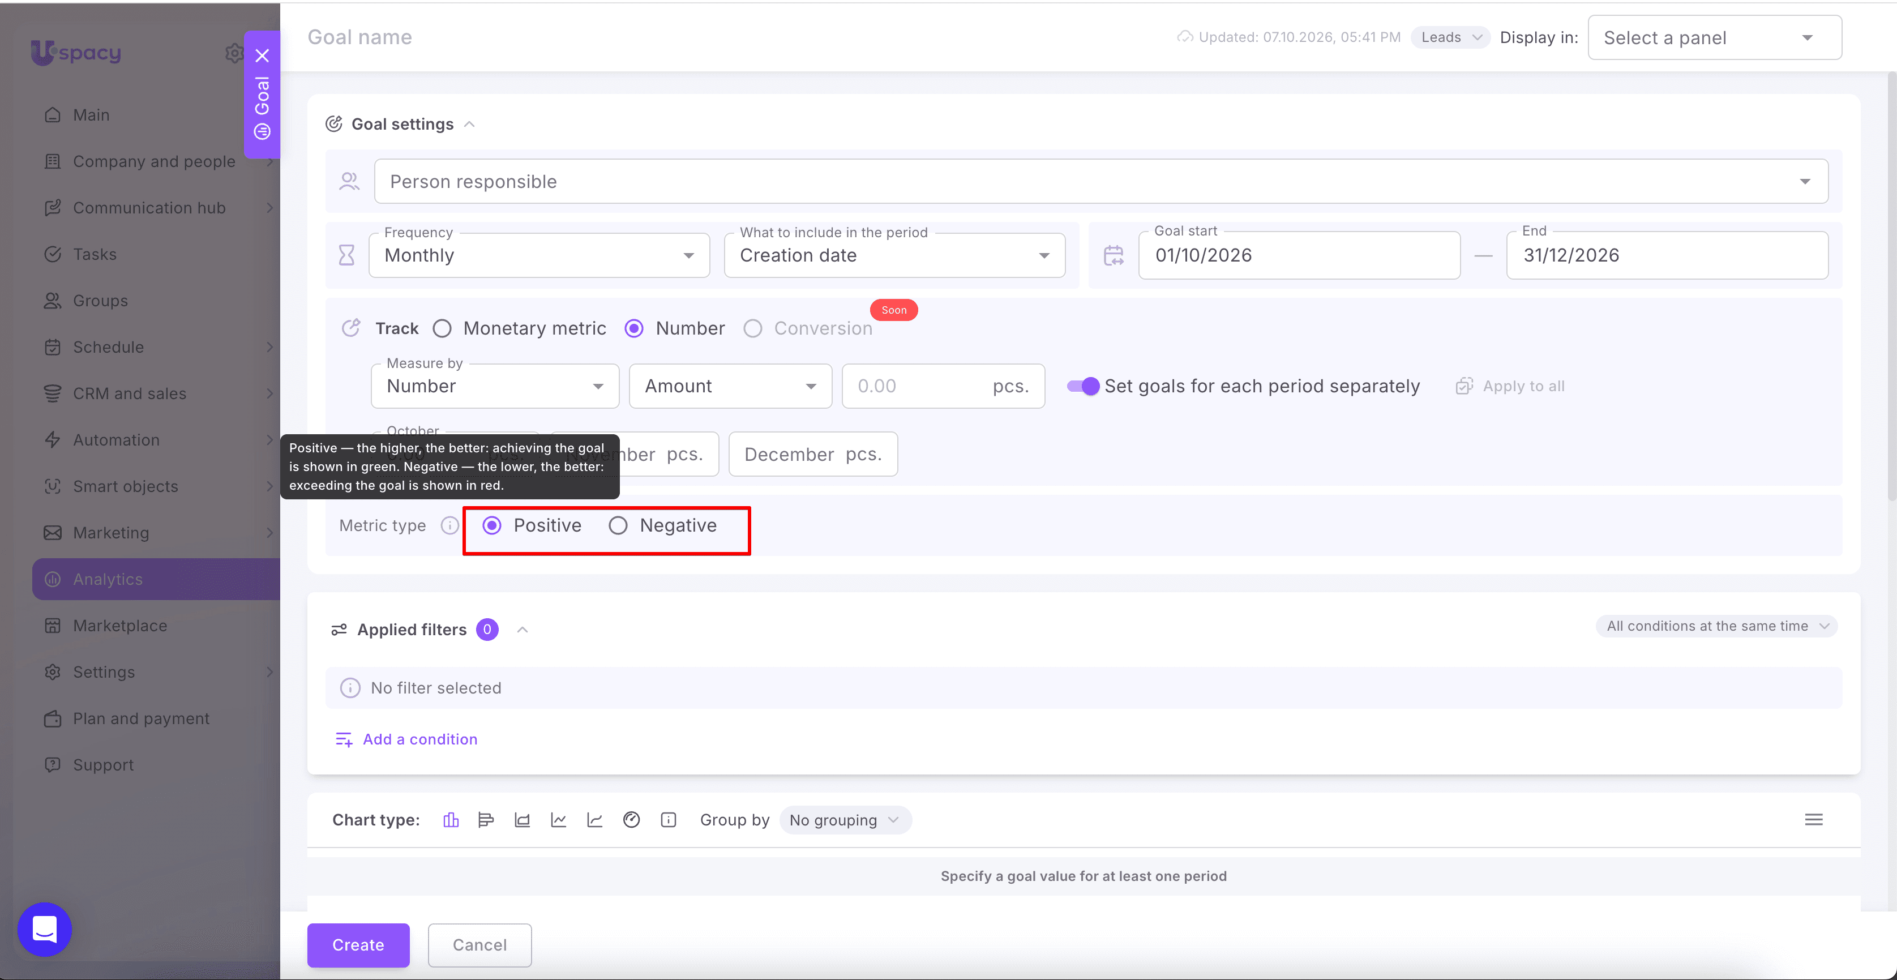The width and height of the screenshot is (1897, 980).
Task: Open the Frequency Monthly dropdown
Action: pyautogui.click(x=539, y=255)
